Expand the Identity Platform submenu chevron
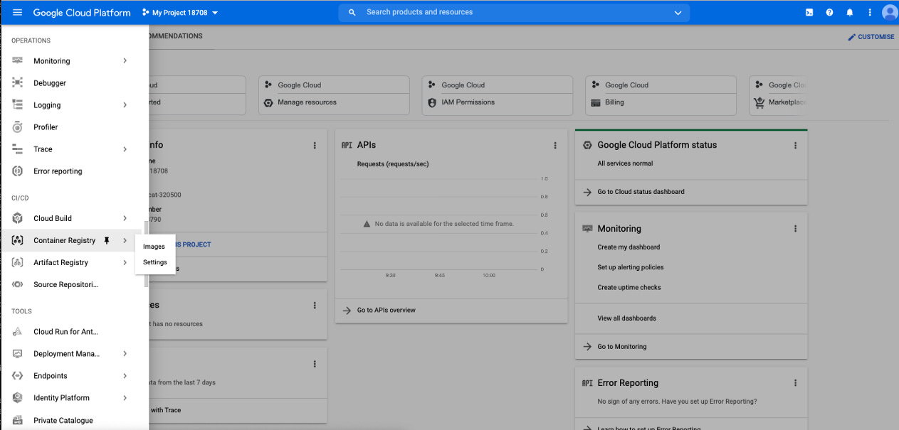The width and height of the screenshot is (899, 430). click(125, 398)
